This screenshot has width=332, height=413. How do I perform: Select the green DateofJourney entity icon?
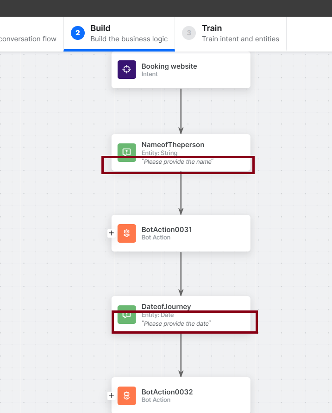tap(126, 314)
